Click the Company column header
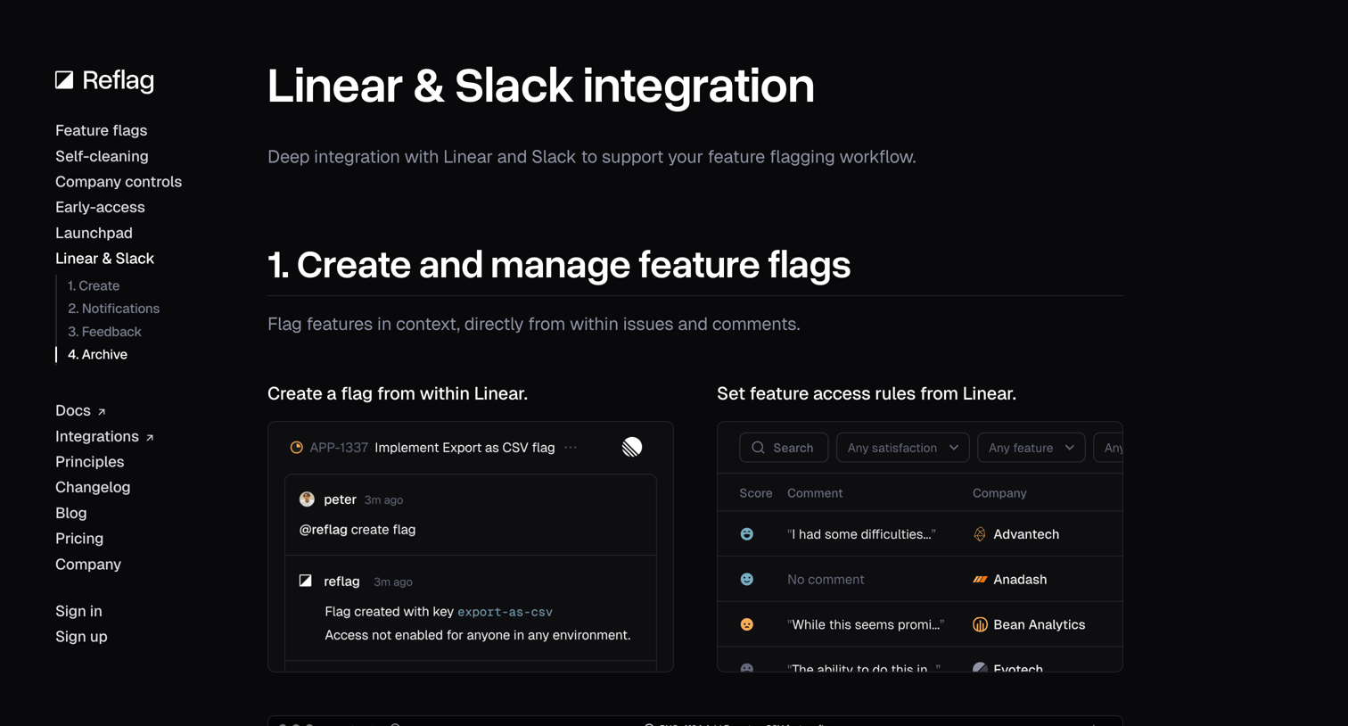This screenshot has height=726, width=1348. [999, 493]
